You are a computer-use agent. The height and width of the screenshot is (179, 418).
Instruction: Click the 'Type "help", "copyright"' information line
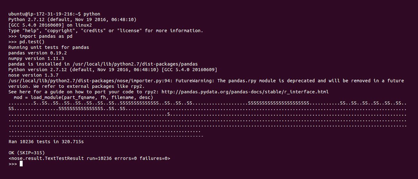point(106,31)
